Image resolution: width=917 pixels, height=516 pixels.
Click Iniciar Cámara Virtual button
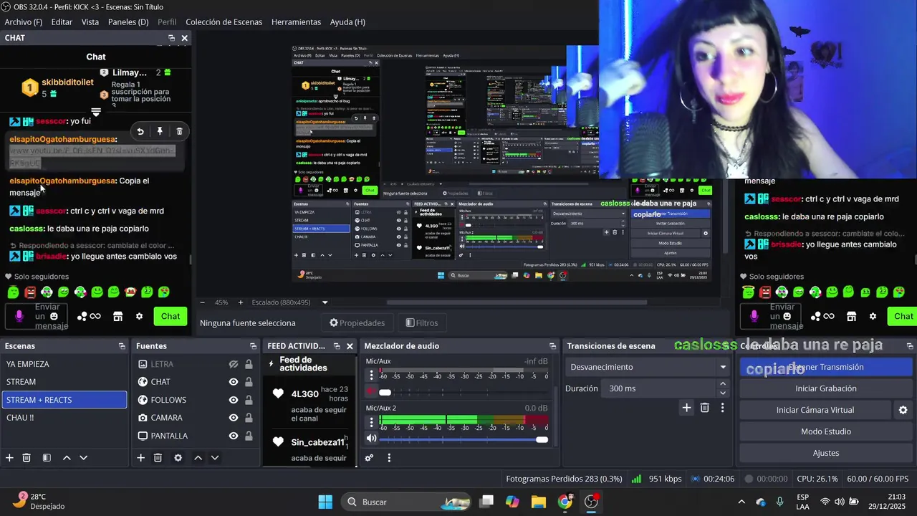[x=815, y=410]
